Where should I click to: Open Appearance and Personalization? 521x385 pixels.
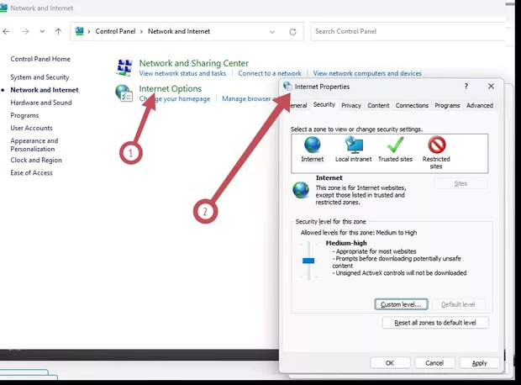tap(34, 145)
